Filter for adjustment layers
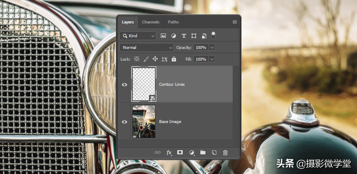 pyautogui.click(x=173, y=36)
